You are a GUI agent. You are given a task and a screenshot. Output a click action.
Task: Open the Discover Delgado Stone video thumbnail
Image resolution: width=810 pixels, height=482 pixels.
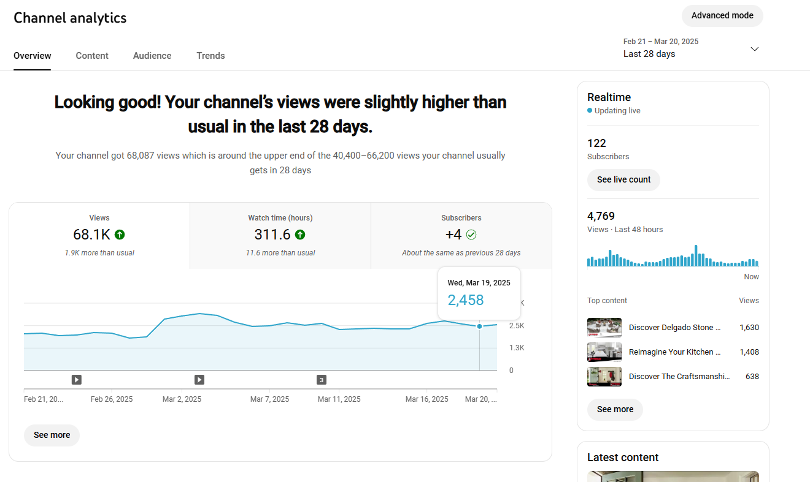(x=604, y=328)
